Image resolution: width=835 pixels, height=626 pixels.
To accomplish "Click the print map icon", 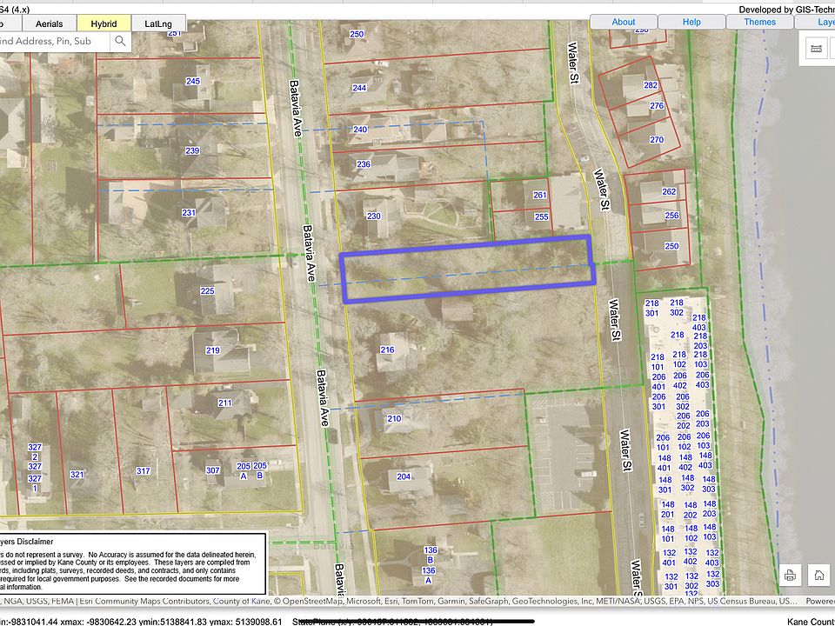I will pyautogui.click(x=790, y=575).
